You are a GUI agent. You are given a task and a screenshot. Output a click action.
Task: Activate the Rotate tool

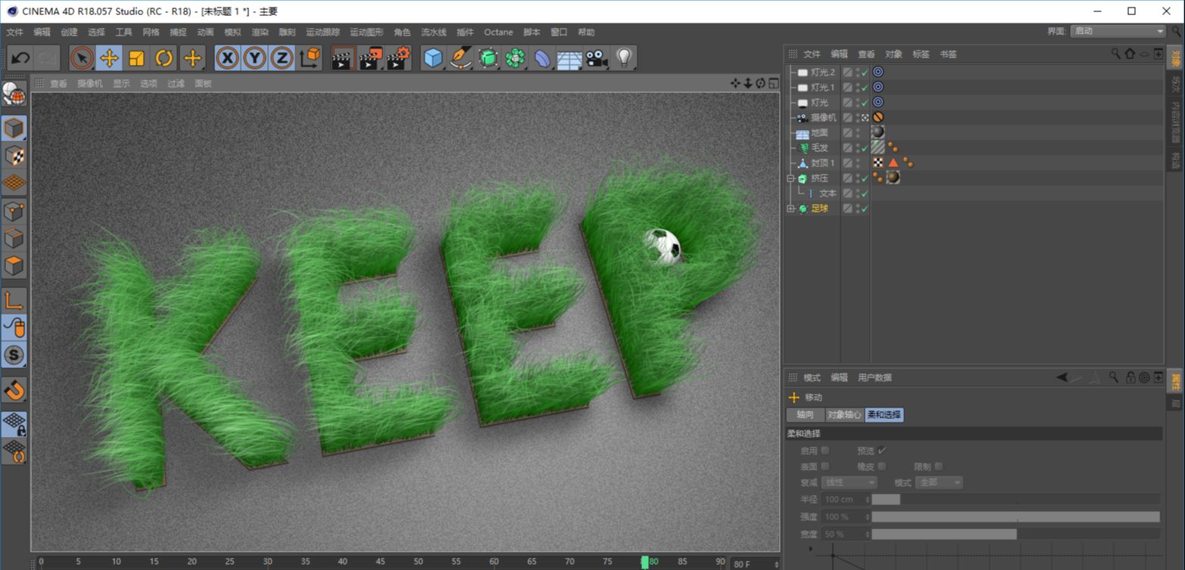click(x=164, y=58)
